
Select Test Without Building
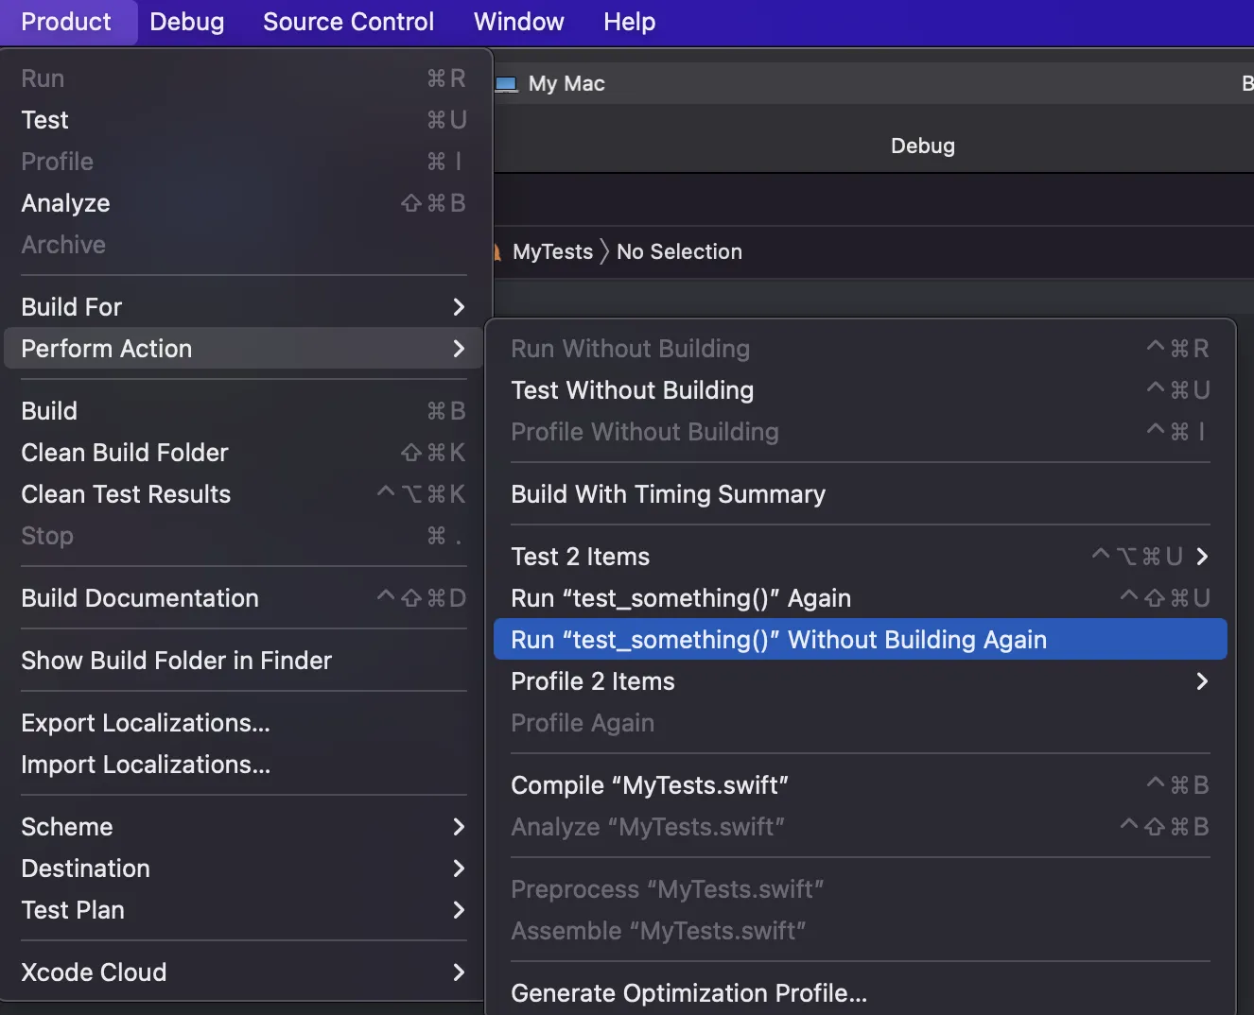633,390
